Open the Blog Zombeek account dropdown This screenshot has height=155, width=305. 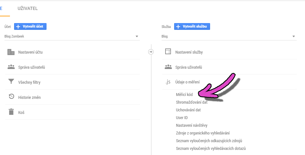pos(72,36)
